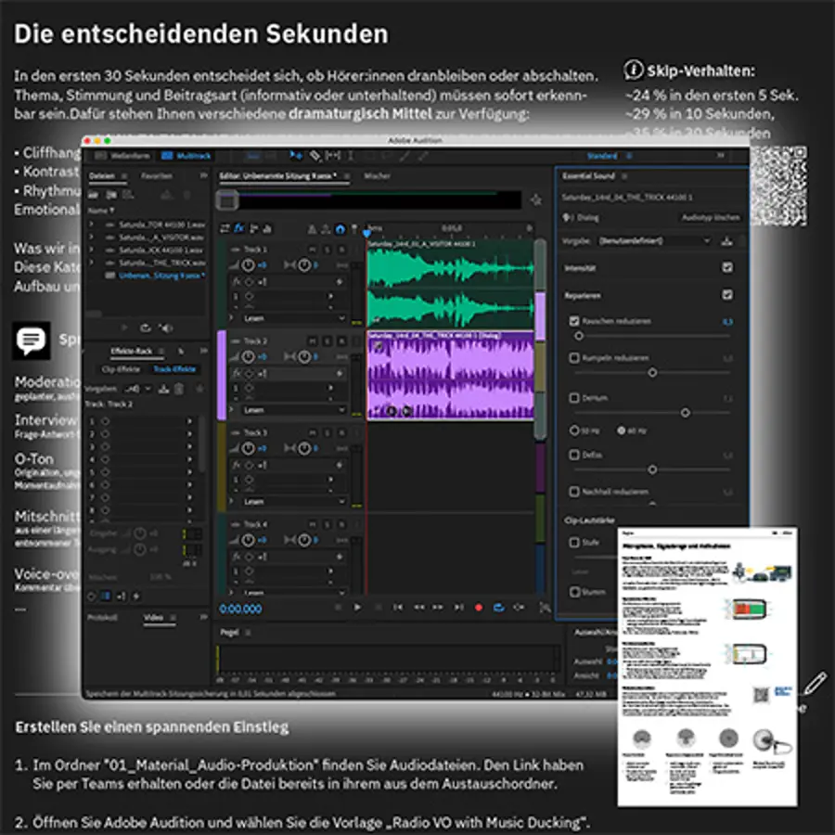Click the Rewind button in transport
835x835 pixels.
[419, 607]
